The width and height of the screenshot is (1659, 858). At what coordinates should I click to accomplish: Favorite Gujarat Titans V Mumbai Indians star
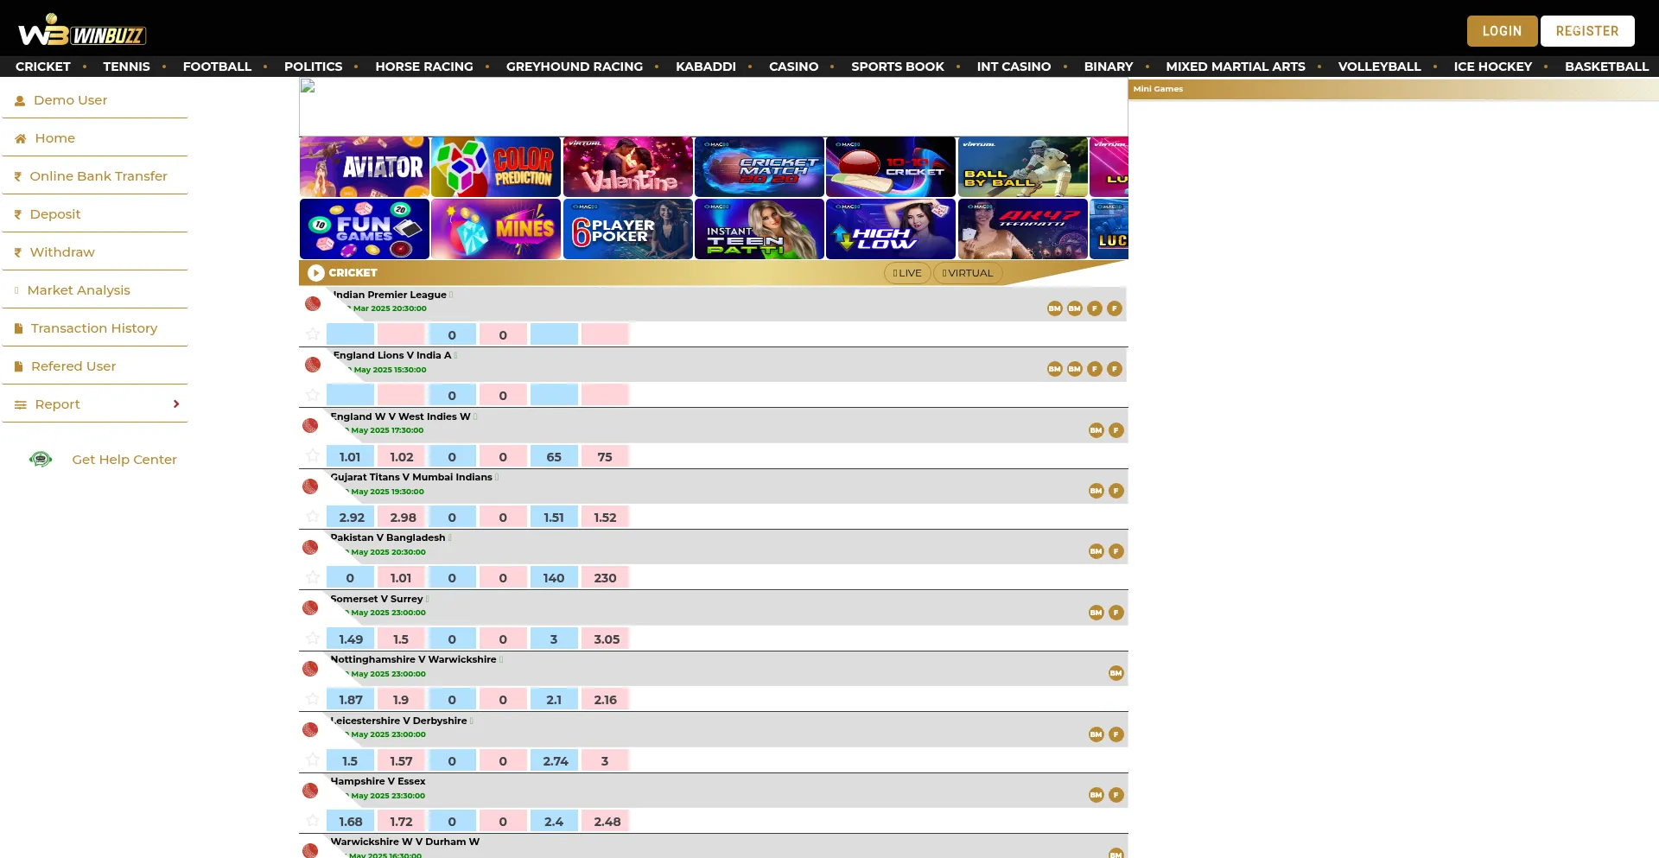tap(313, 517)
